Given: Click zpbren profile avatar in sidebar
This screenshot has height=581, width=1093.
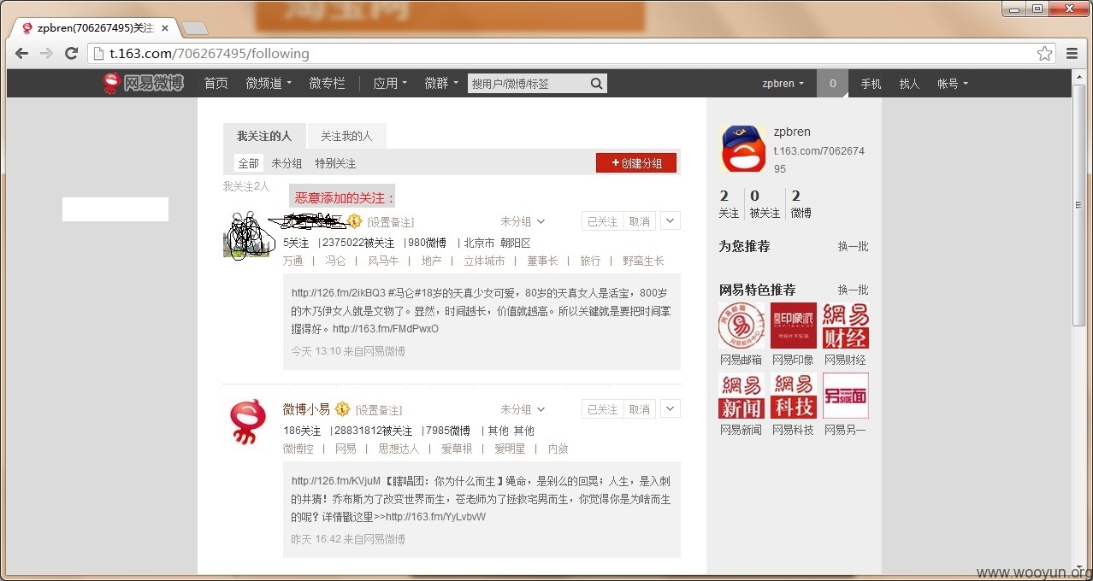Looking at the screenshot, I should click(x=742, y=149).
